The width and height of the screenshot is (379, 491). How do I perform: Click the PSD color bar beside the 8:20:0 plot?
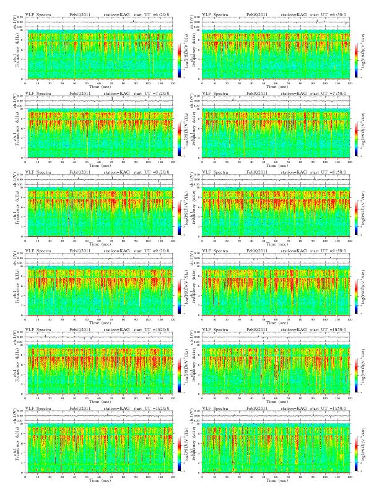tap(179, 218)
